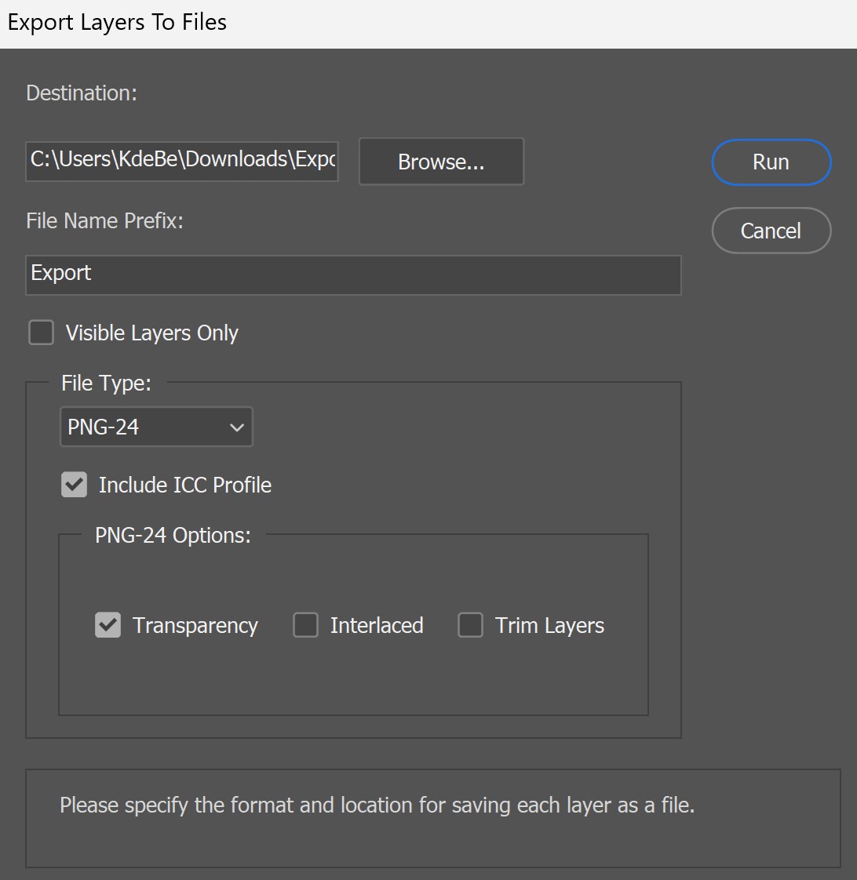The height and width of the screenshot is (880, 857).
Task: Enable the Visible Layers Only checkbox
Action: [x=41, y=333]
